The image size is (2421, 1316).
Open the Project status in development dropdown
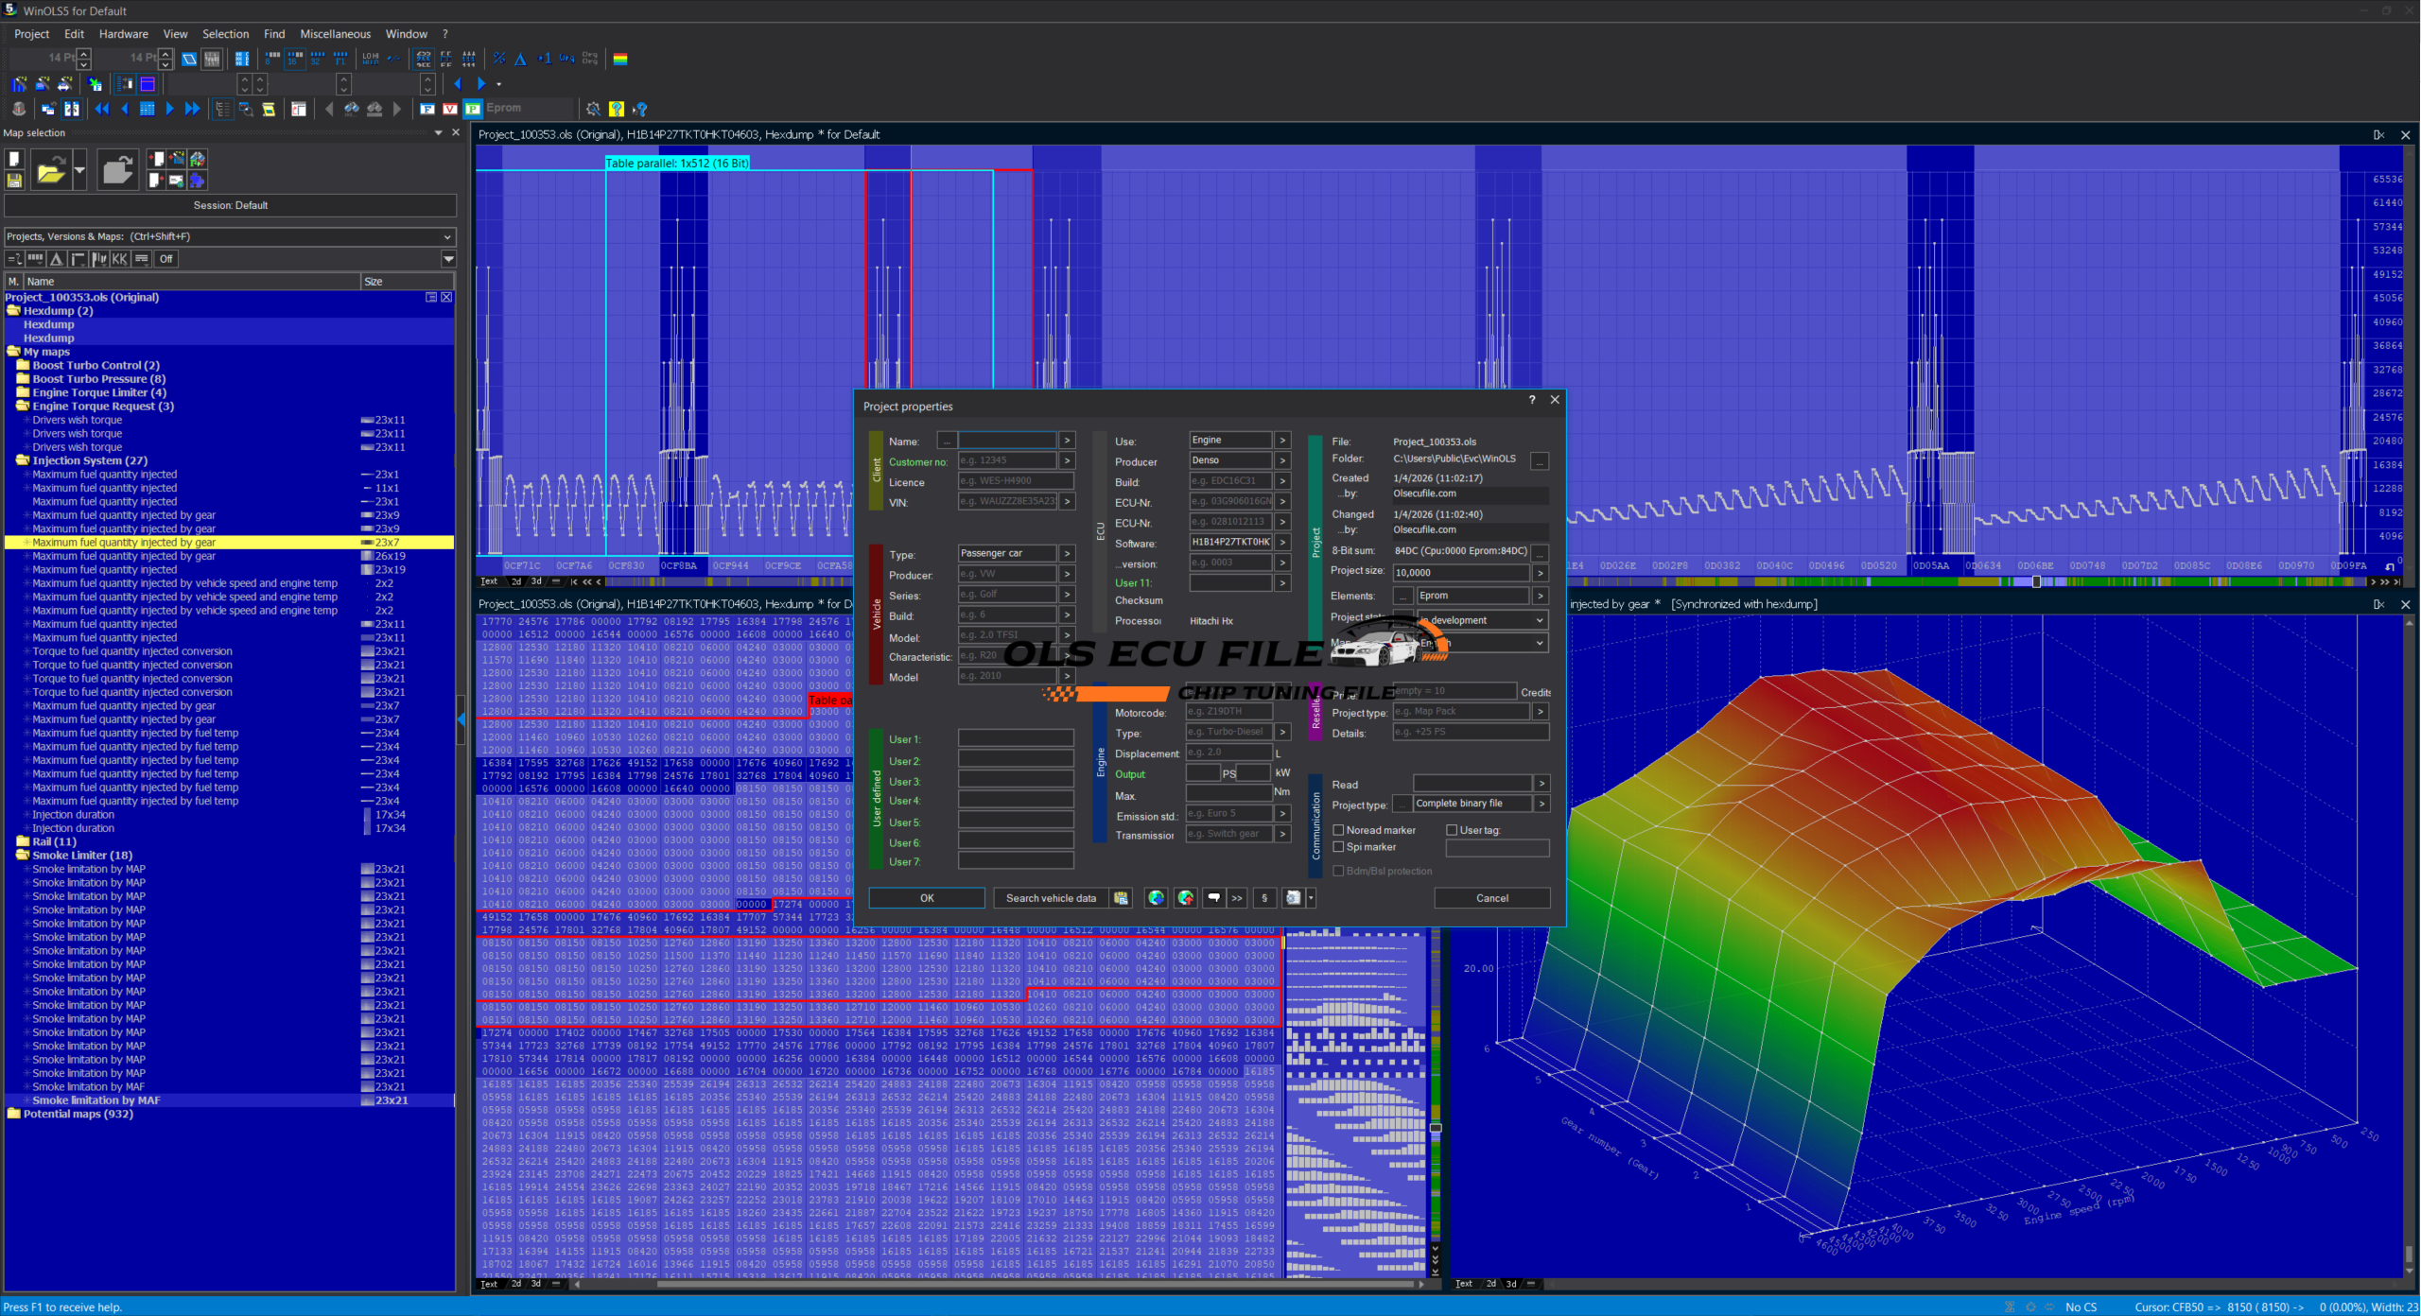point(1540,620)
